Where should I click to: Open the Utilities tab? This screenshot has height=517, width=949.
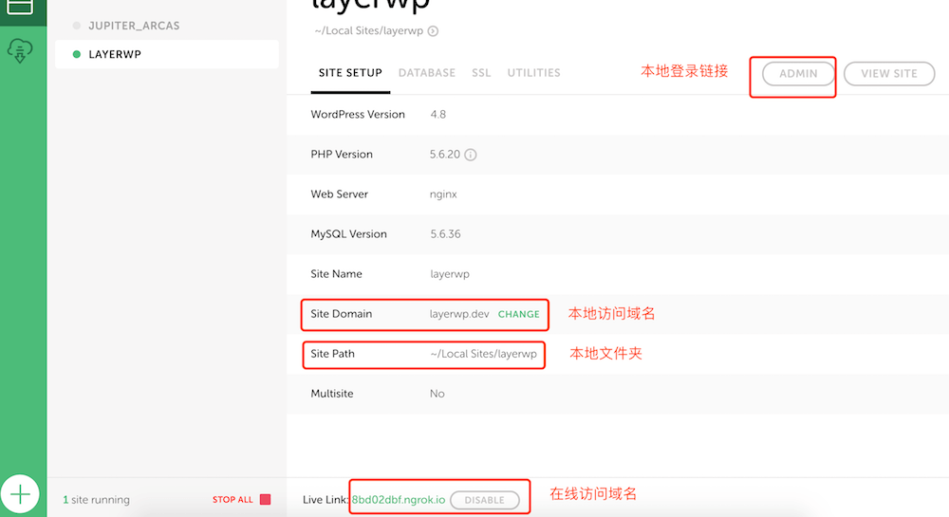pos(533,73)
